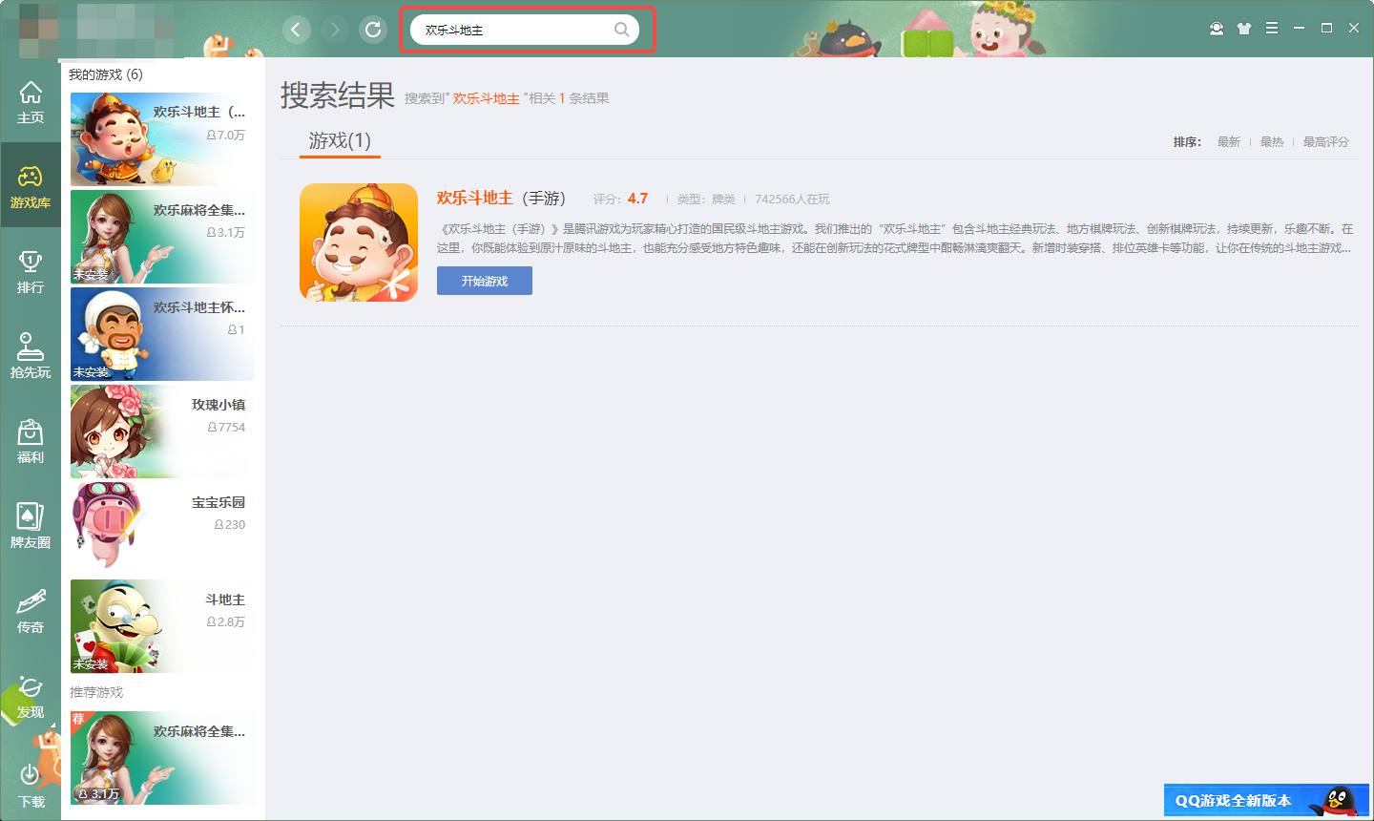Select the 游戏库 sidebar icon
The width and height of the screenshot is (1374, 821).
point(31,183)
